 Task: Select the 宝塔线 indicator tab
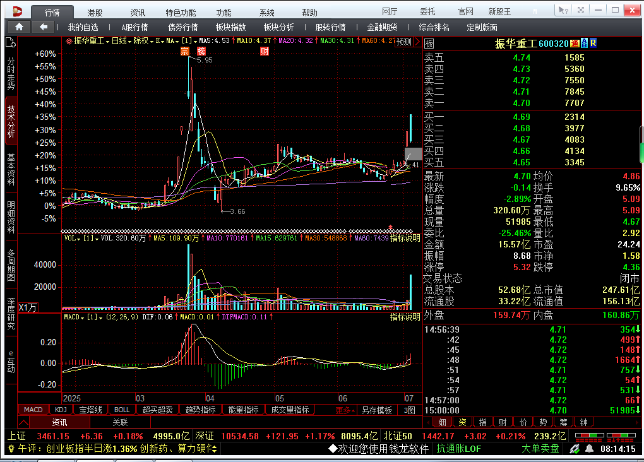[90, 410]
